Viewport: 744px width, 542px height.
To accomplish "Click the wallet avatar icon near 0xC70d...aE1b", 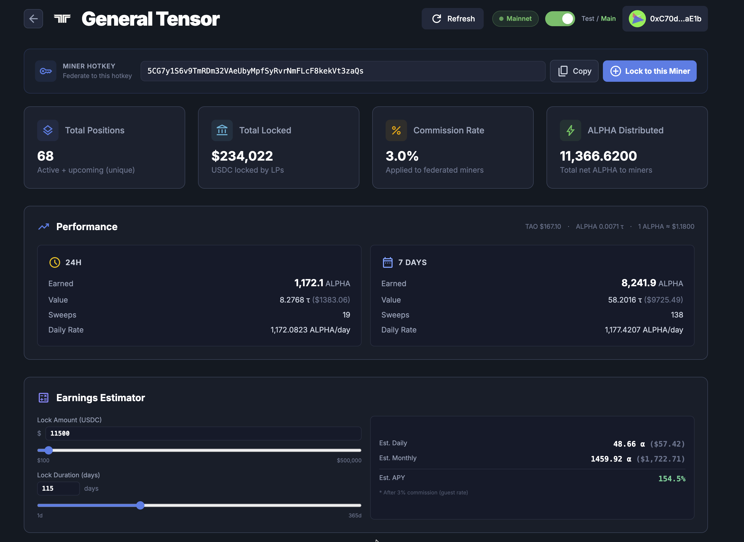I will coord(637,19).
